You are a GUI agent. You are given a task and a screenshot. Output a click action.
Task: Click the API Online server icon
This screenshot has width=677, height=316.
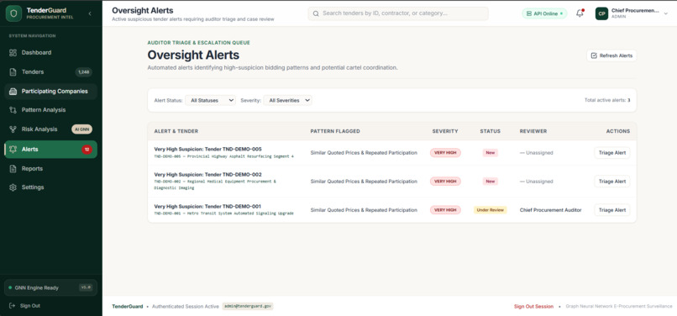[529, 13]
